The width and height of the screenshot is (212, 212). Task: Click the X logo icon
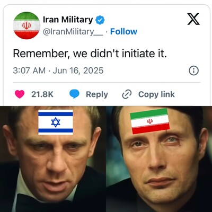point(193,19)
